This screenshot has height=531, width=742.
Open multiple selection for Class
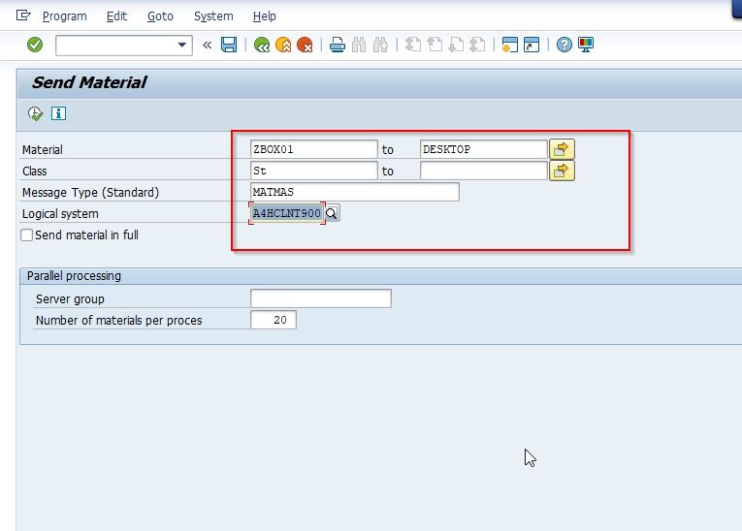[562, 171]
